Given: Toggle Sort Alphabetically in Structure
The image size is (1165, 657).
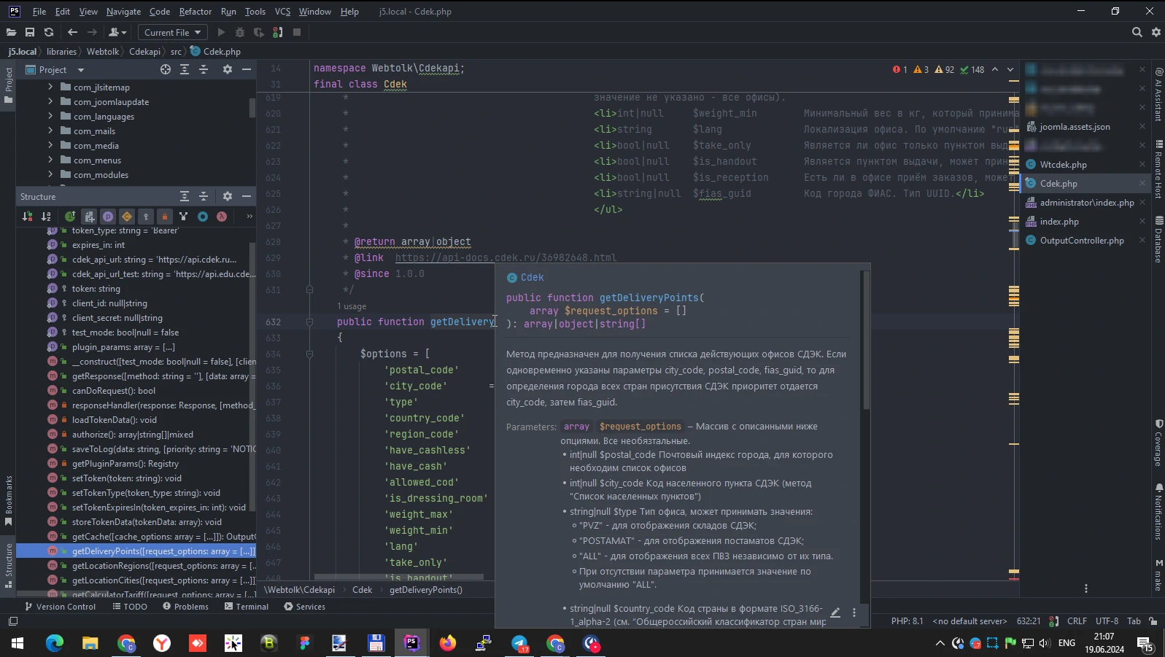Looking at the screenshot, I should (x=46, y=217).
